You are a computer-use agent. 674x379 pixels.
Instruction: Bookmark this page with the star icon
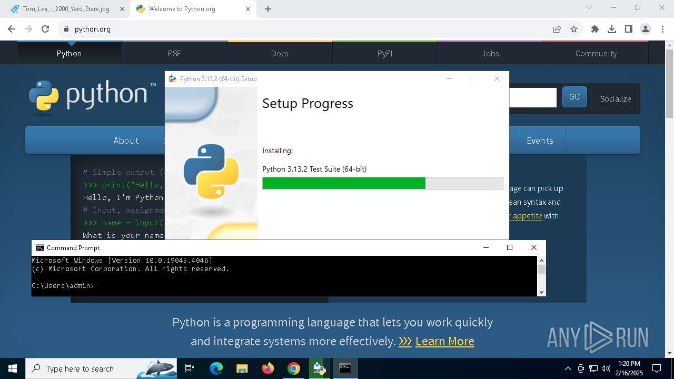[574, 29]
